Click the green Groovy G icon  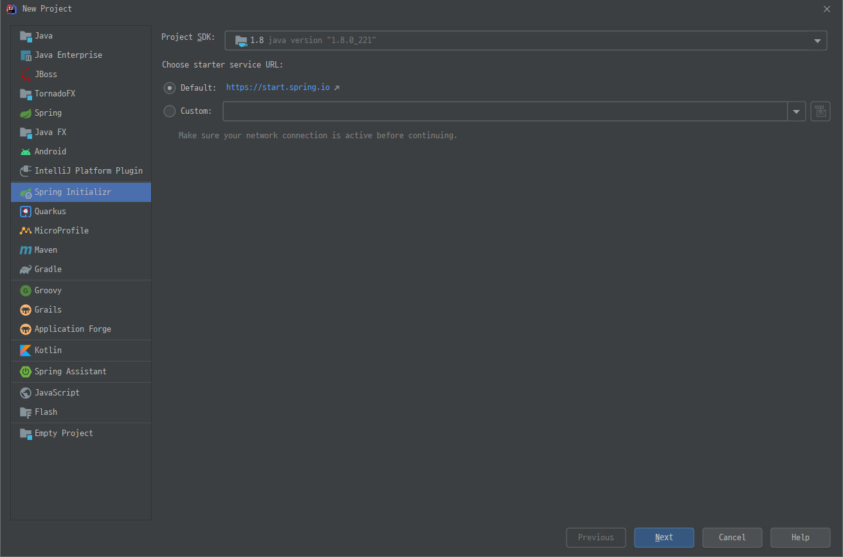26,291
